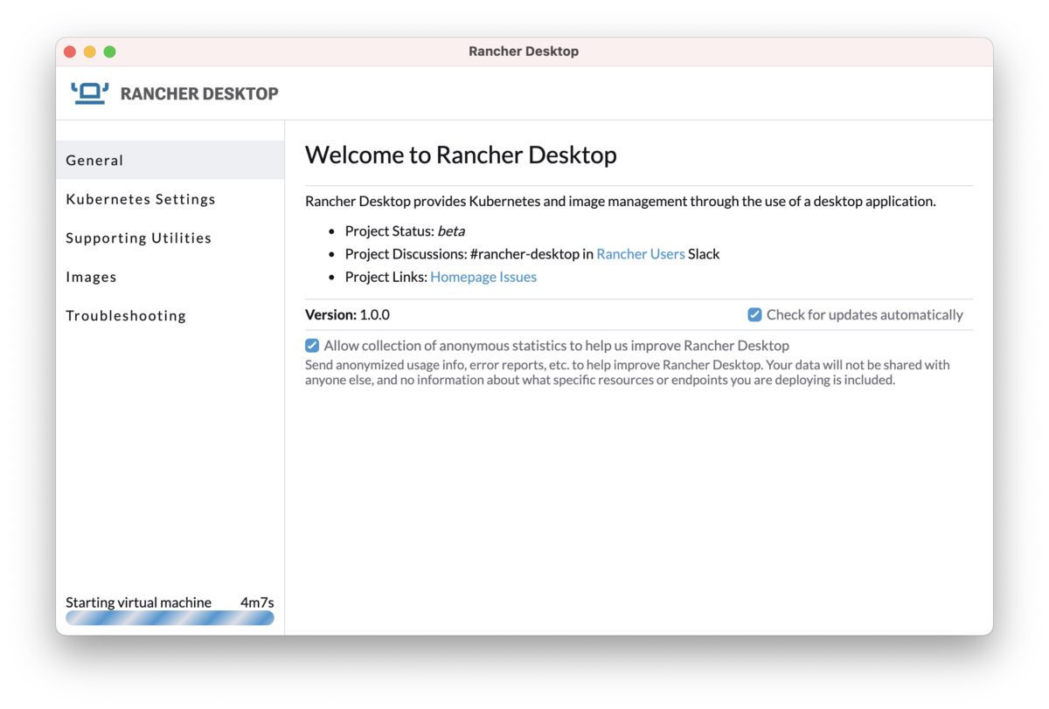This screenshot has width=1049, height=709.
Task: Disable Check for updates automatically checkbox
Action: [x=754, y=314]
